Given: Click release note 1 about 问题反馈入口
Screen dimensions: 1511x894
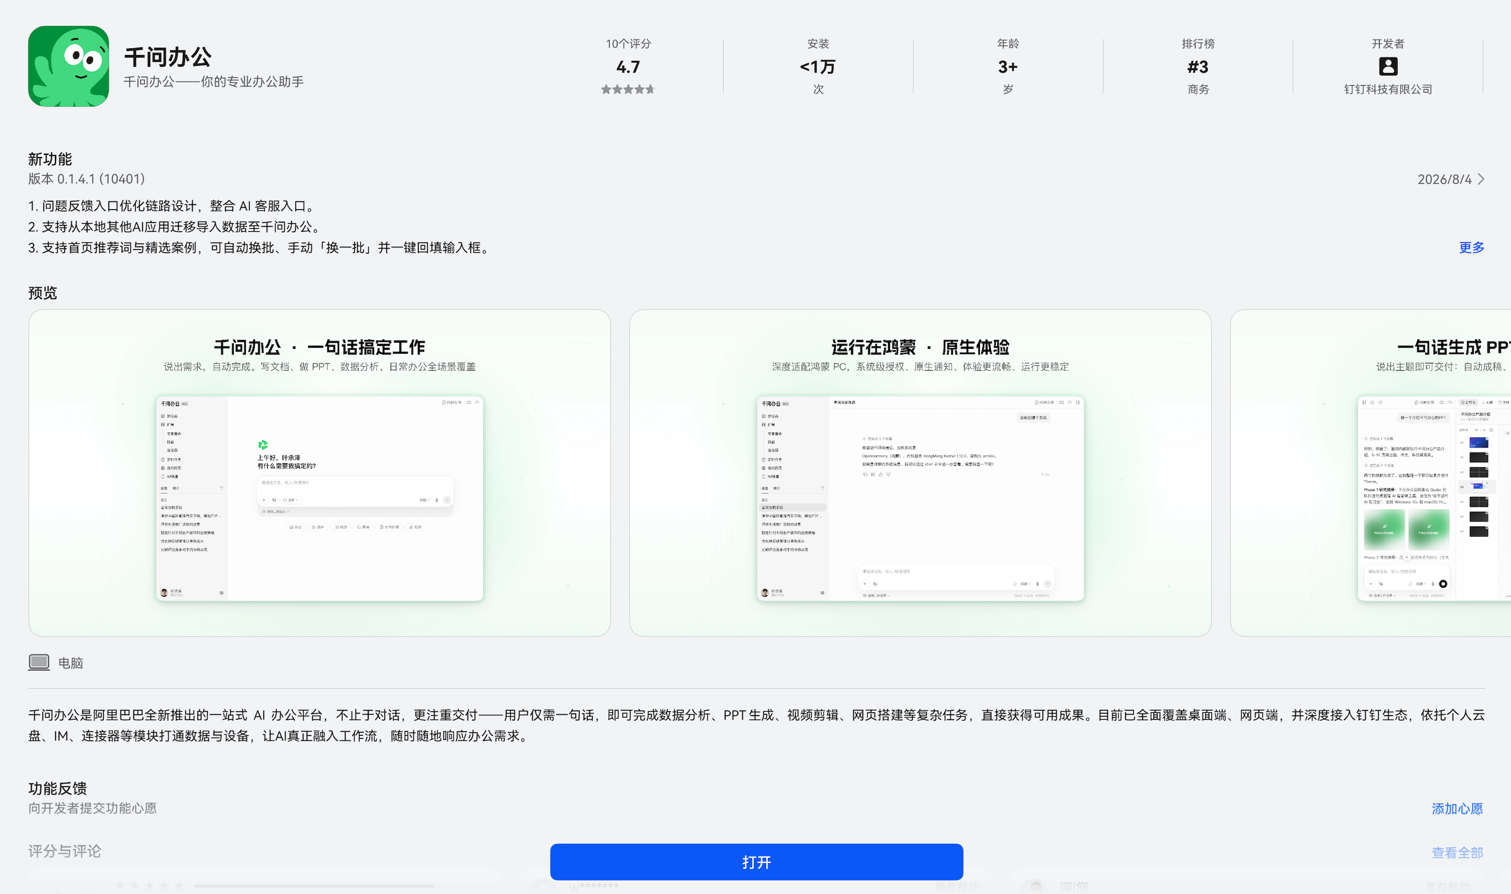Looking at the screenshot, I should click(x=173, y=206).
